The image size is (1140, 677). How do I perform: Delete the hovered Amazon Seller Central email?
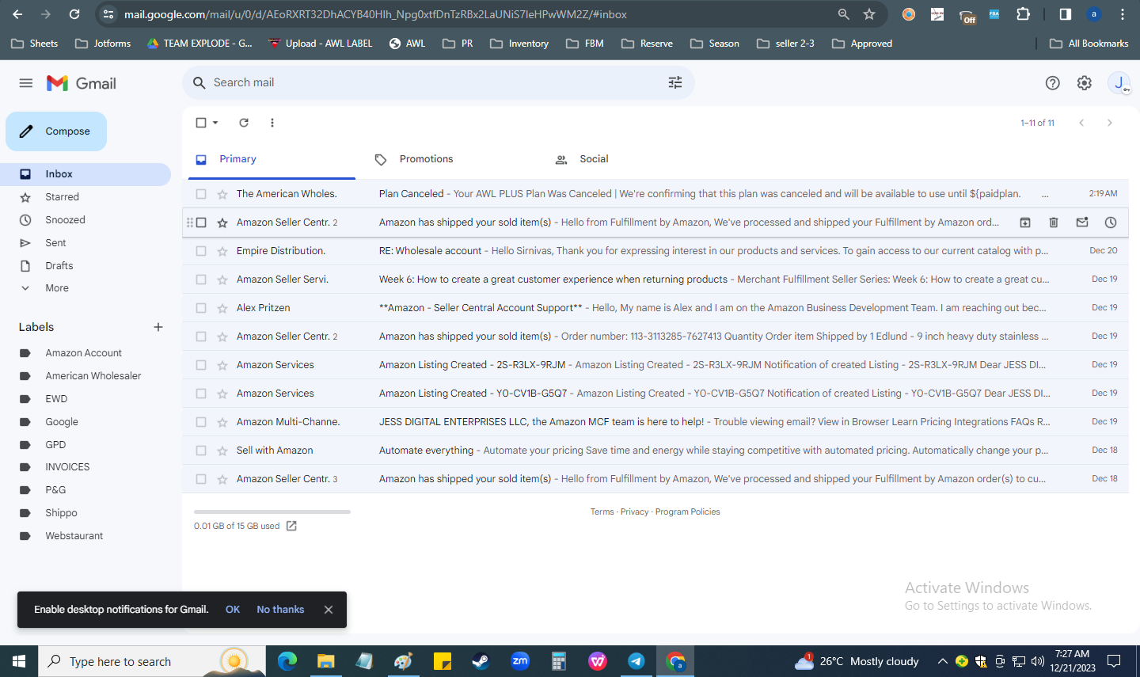[1054, 222]
